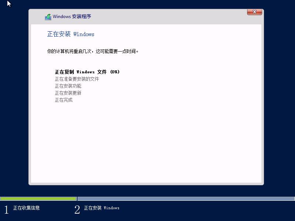This screenshot has width=295, height=221.
Task: Click text '你的计算机将重启几次，这可能需要一点时间。'
Action: click(93, 51)
